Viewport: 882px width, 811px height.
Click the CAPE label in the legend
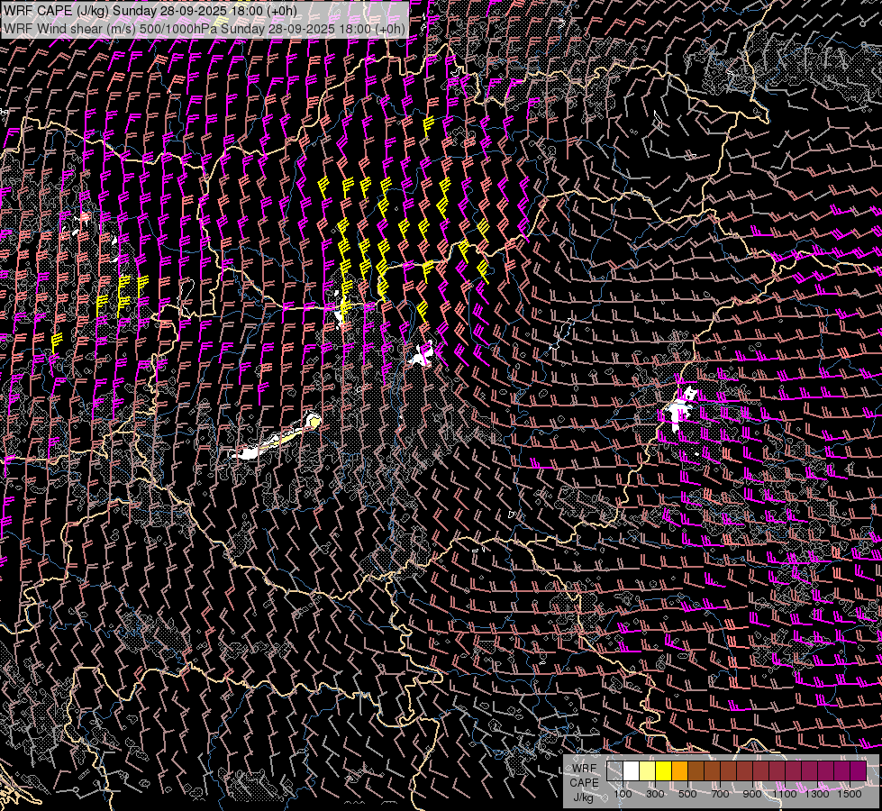tap(585, 783)
